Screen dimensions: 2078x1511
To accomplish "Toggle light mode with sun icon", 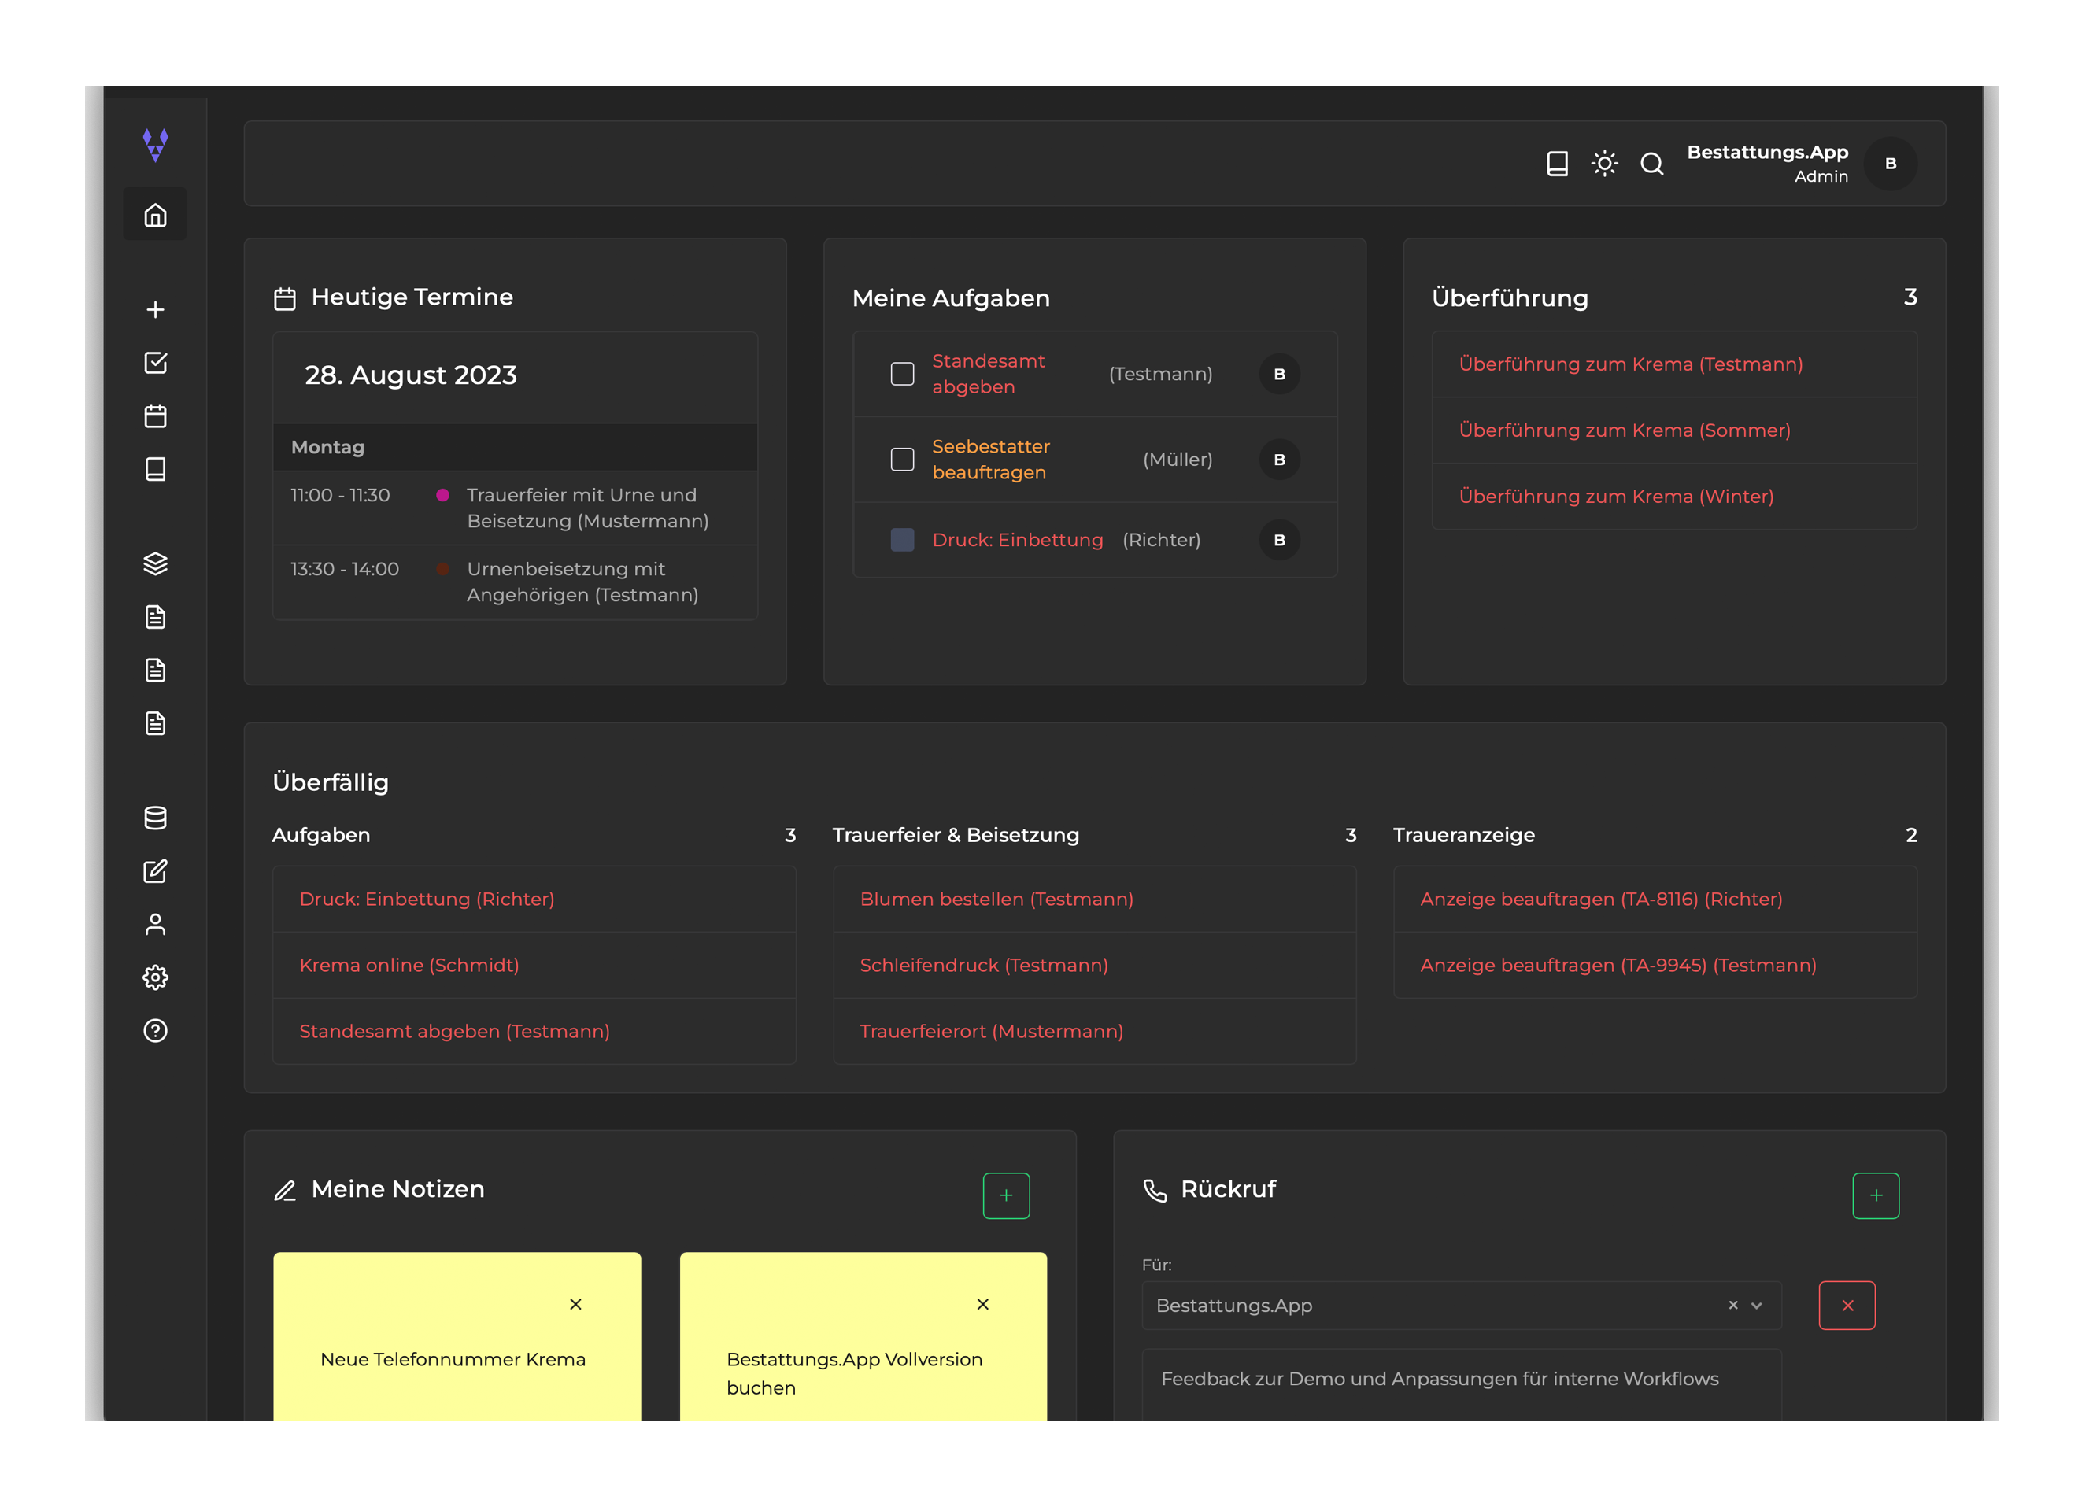I will click(1604, 164).
